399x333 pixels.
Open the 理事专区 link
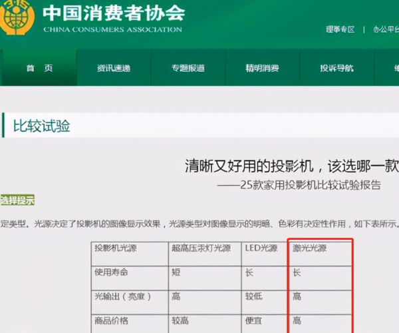(340, 29)
